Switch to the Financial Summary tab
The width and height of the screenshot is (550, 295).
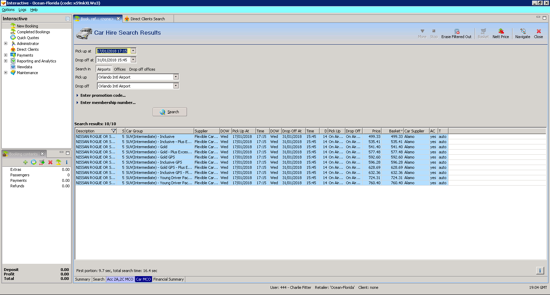coord(168,279)
